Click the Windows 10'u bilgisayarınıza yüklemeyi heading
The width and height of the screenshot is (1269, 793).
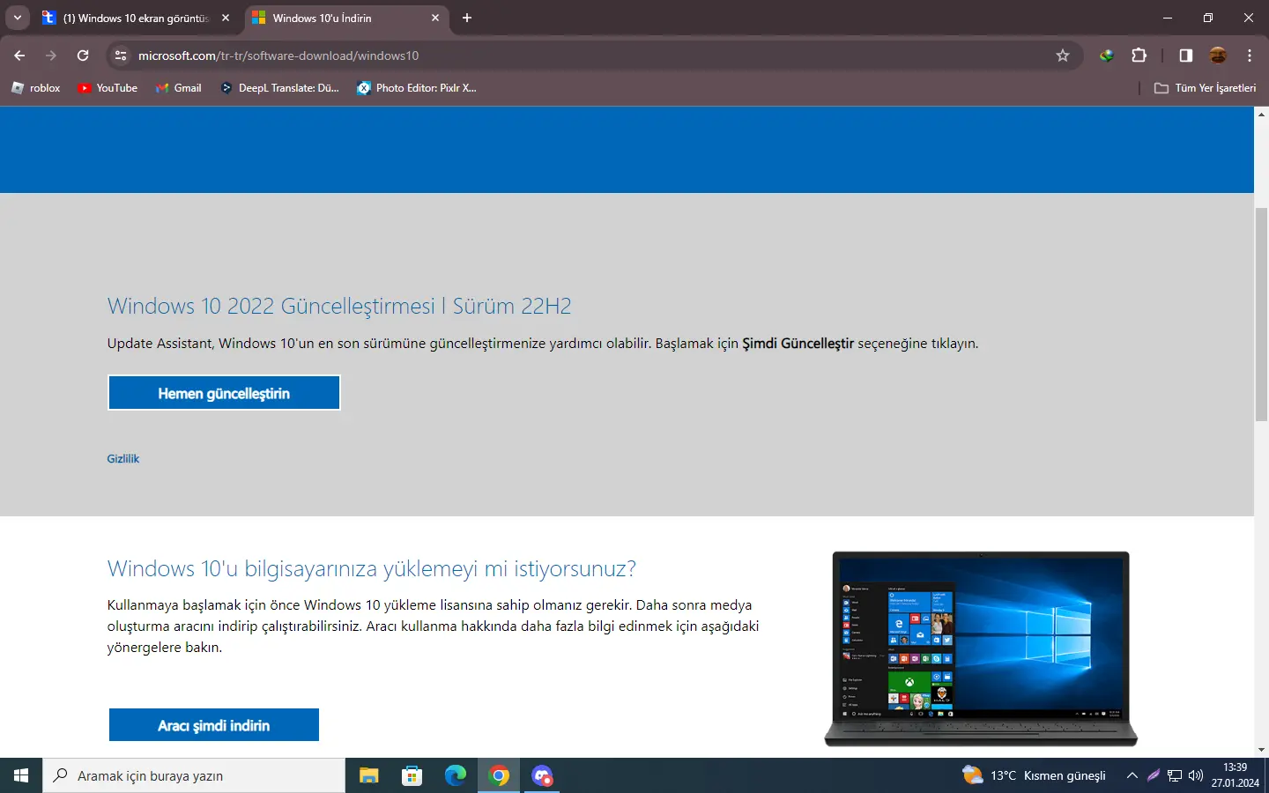[372, 569]
